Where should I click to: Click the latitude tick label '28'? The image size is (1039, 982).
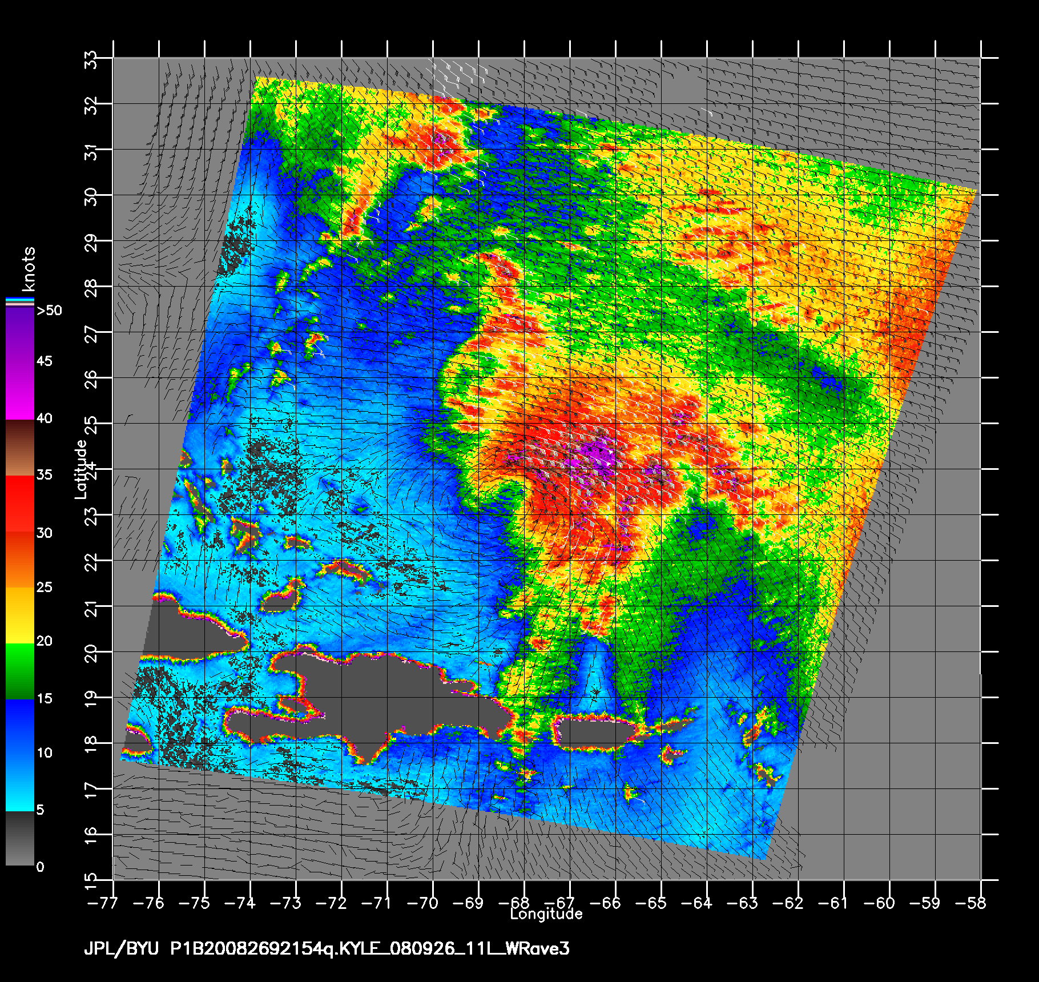coord(91,287)
